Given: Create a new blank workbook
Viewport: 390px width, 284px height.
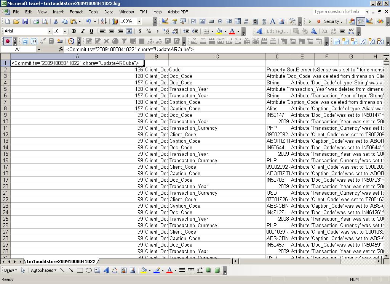Looking at the screenshot, I should click(7, 21).
